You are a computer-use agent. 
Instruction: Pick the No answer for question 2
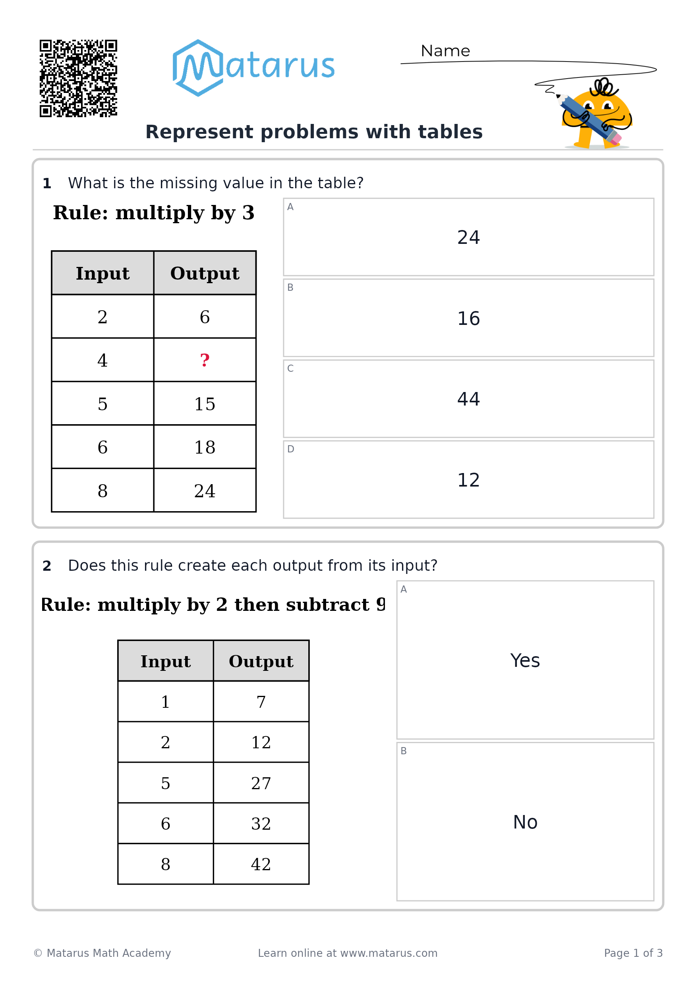point(525,822)
